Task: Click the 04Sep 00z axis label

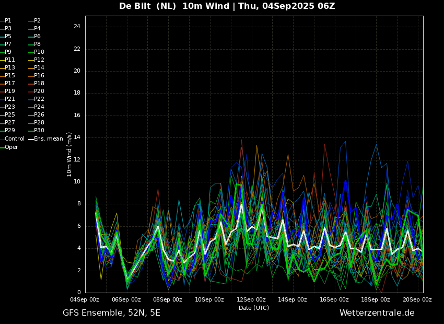Action: click(x=85, y=299)
